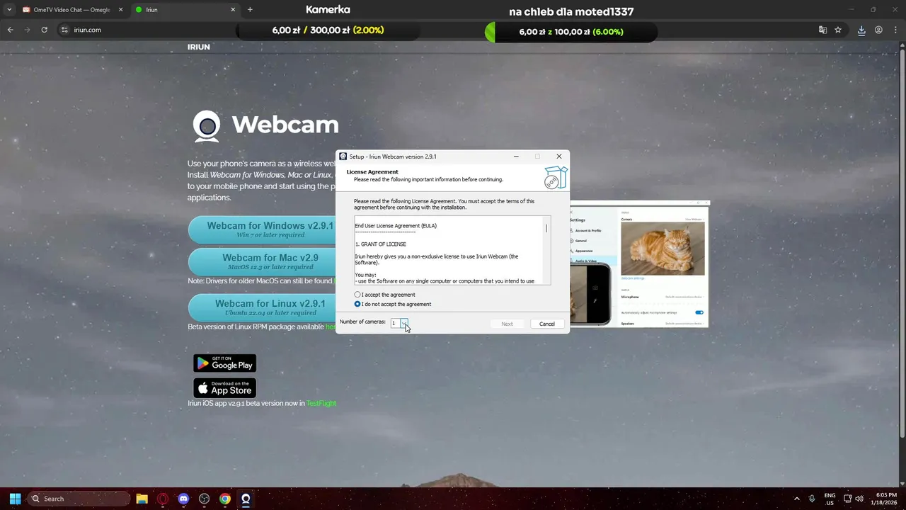The height and width of the screenshot is (510, 906).
Task: Click the cat camera preview image
Action: coord(663,249)
